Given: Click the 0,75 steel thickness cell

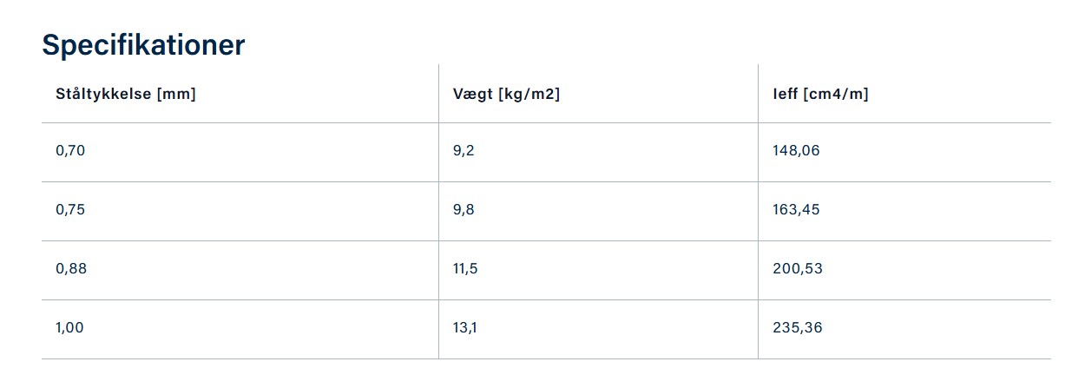Looking at the screenshot, I should pos(70,210).
